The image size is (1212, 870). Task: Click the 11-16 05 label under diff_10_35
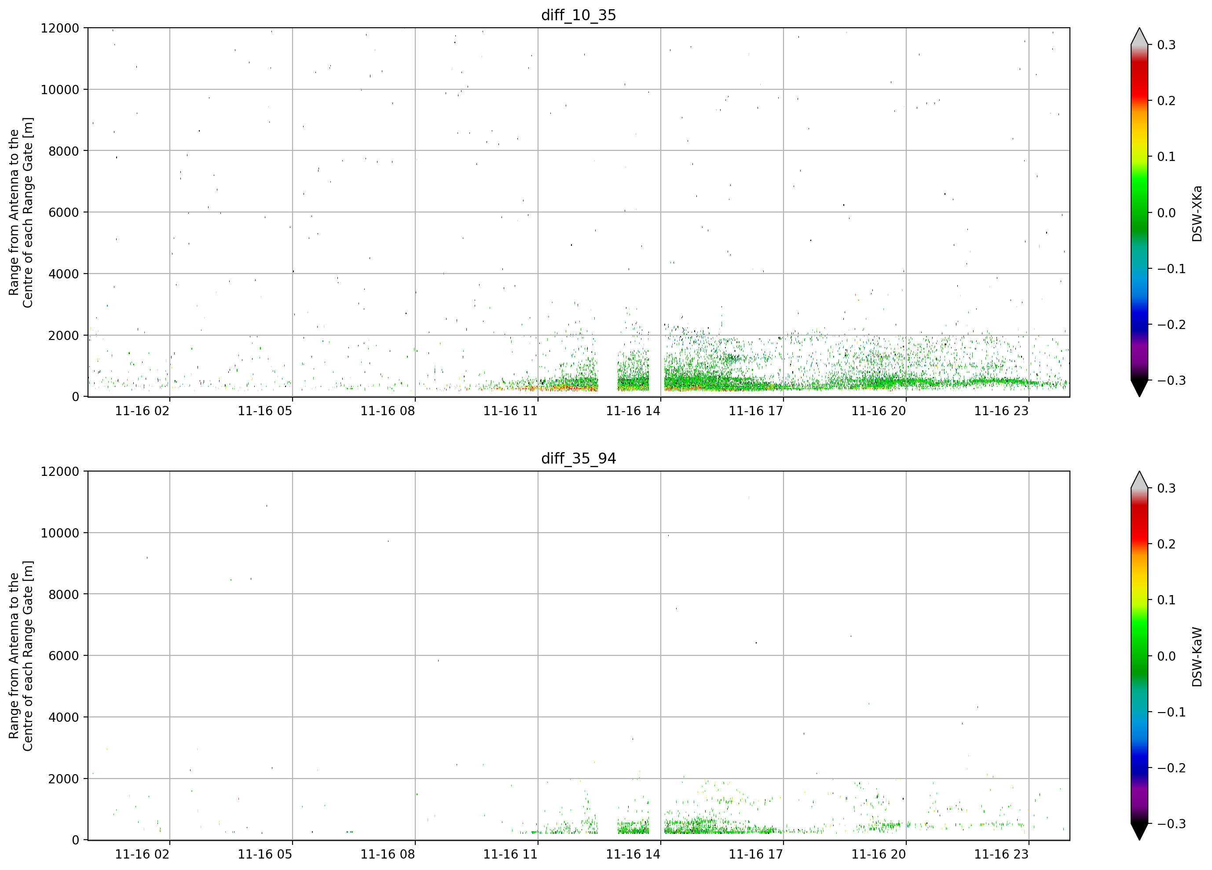click(x=265, y=411)
